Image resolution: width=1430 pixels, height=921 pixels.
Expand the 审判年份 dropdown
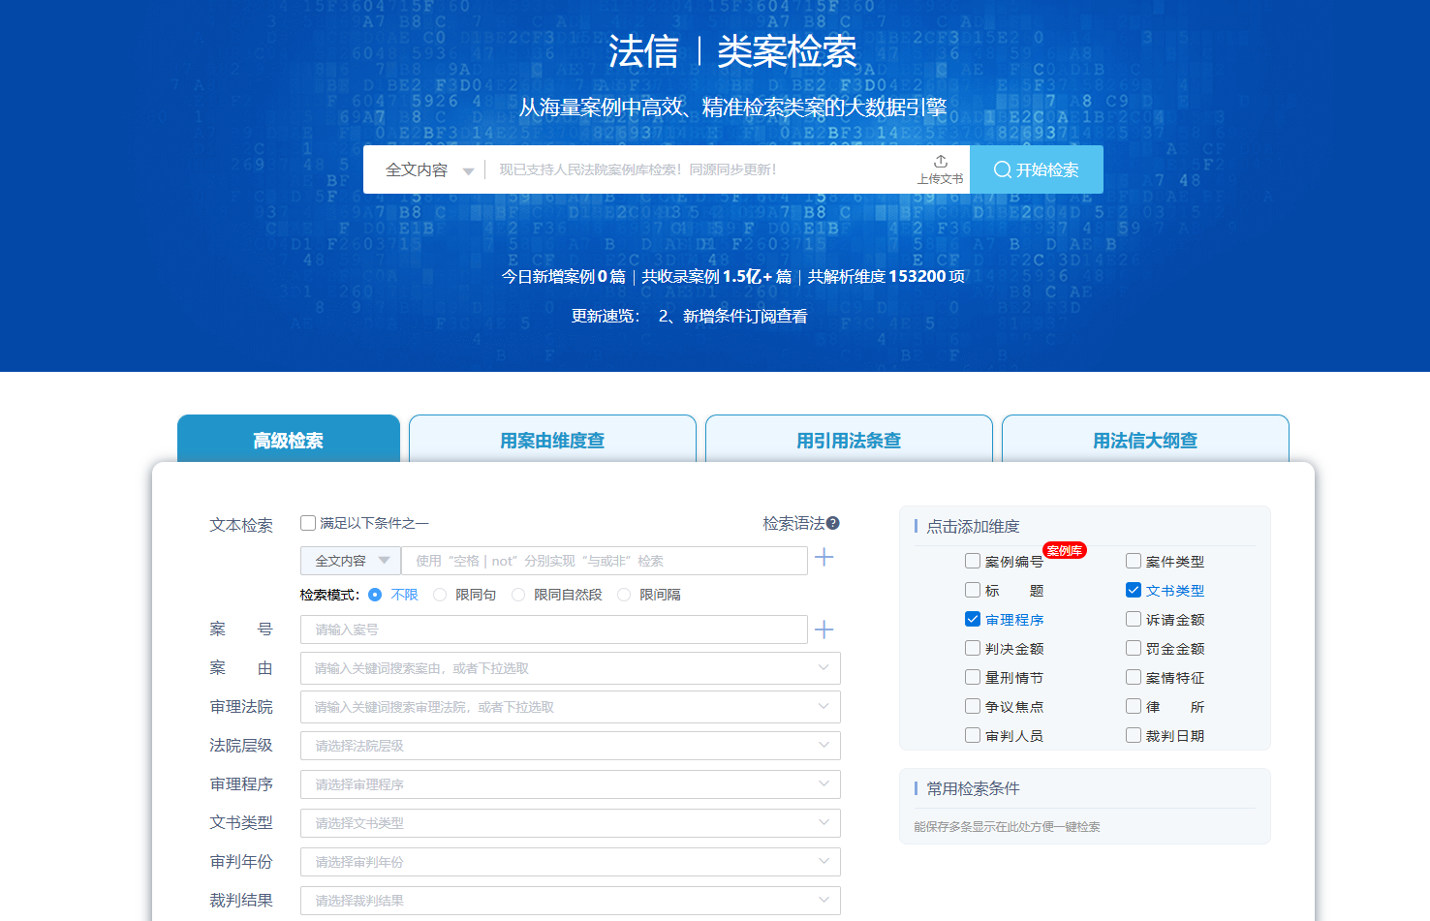(571, 862)
